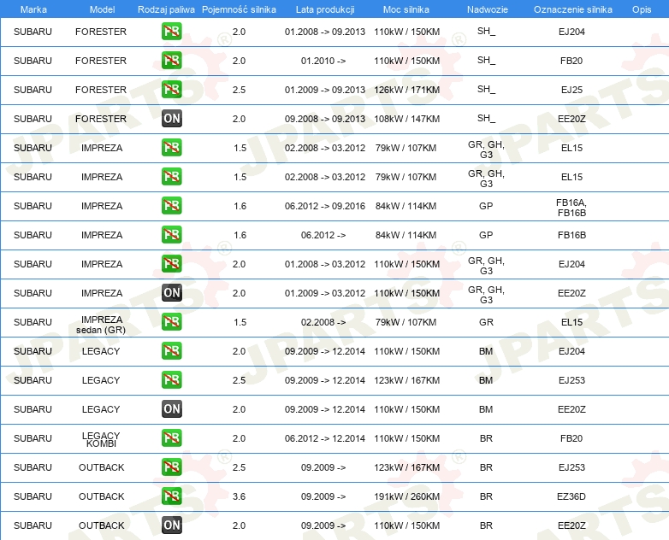Image resolution: width=669 pixels, height=540 pixels.
Task: Click the Oznaczenie silnika column header
Action: click(572, 9)
